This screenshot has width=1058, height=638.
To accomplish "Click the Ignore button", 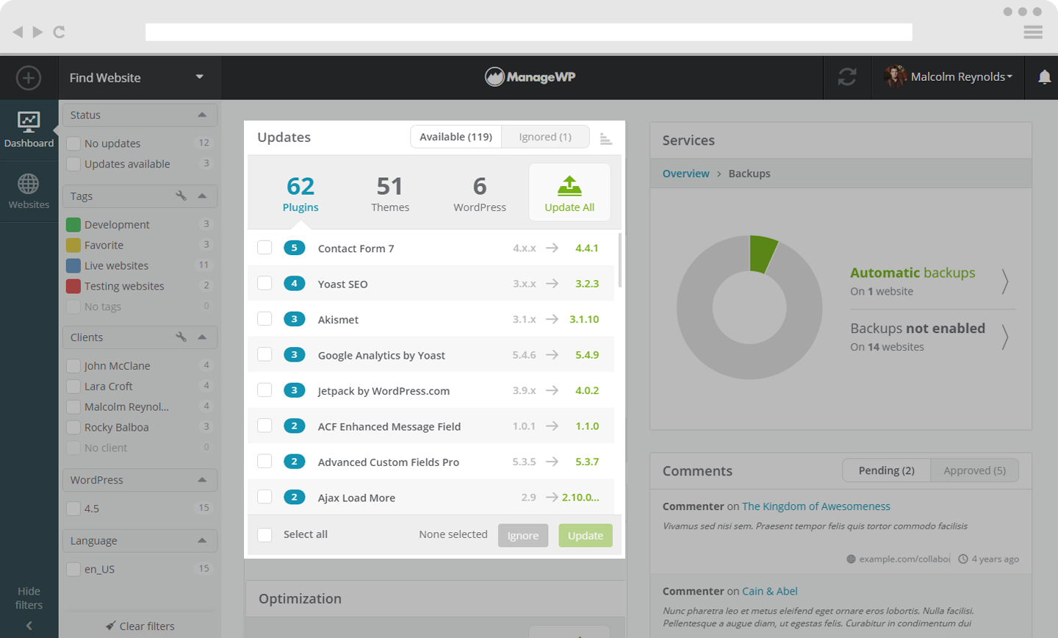I will click(x=523, y=535).
